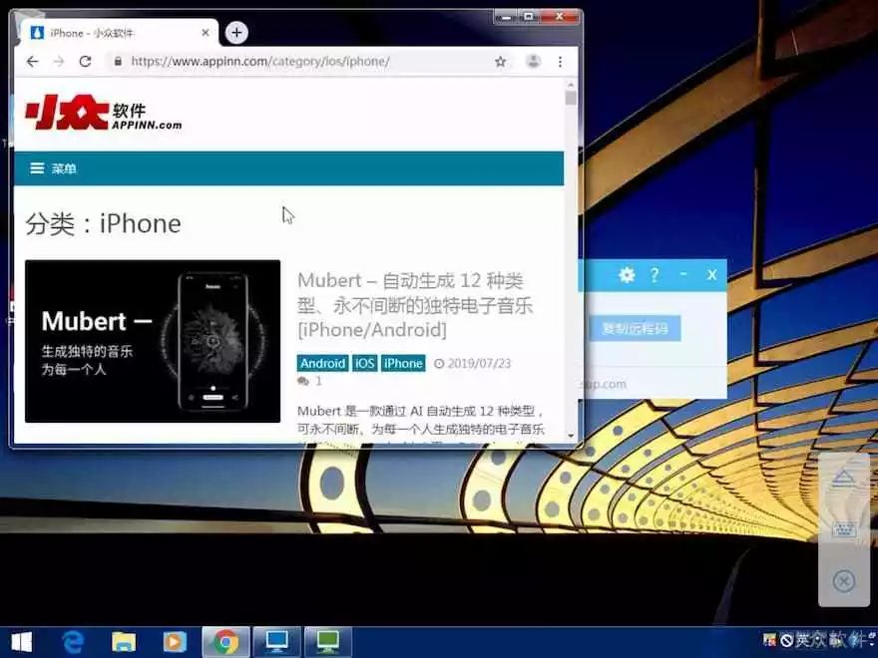Click the page scrollbar up arrow
Screen dimensions: 878x658
pos(571,85)
